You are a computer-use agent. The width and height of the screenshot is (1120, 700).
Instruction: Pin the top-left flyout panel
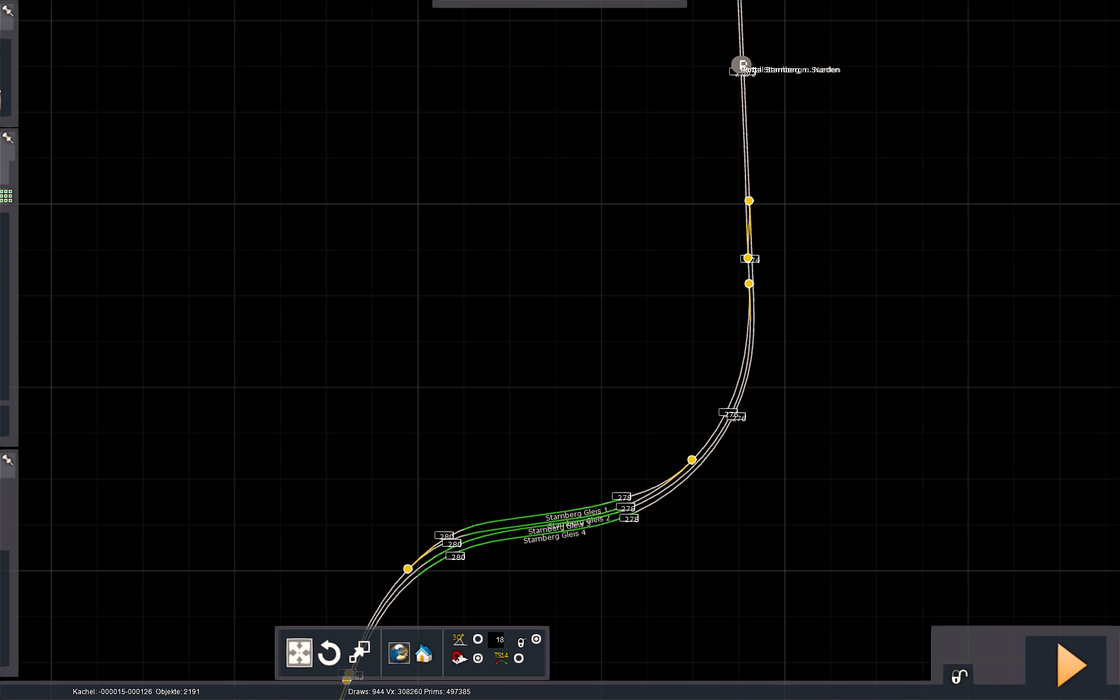coord(8,10)
